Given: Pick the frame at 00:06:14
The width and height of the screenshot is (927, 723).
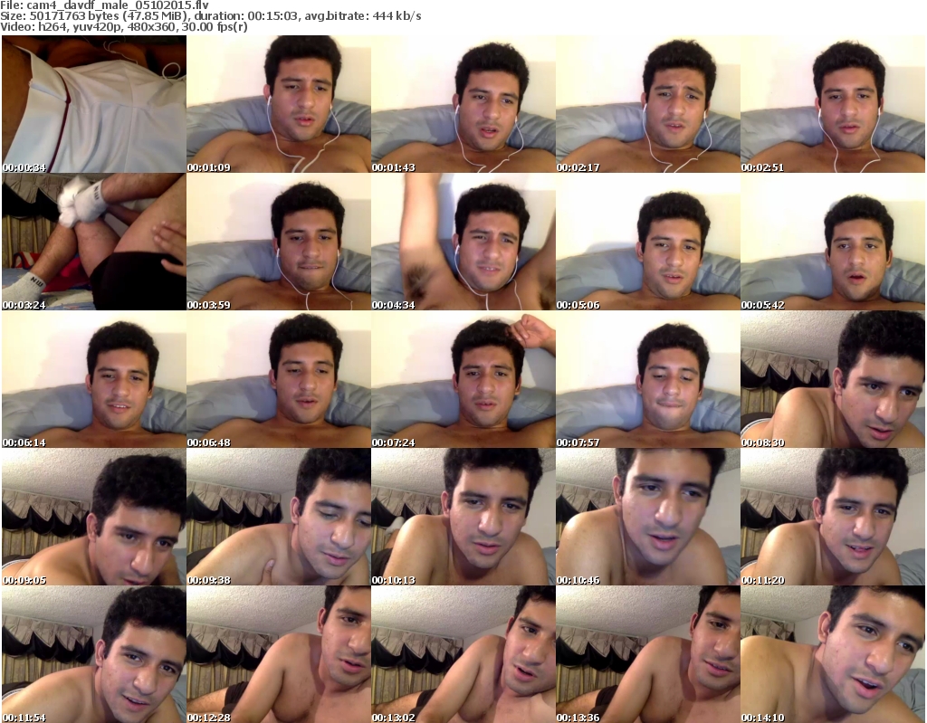Looking at the screenshot, I should [x=94, y=379].
